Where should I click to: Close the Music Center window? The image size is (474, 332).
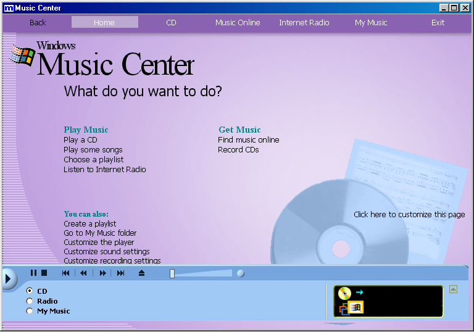click(x=465, y=8)
